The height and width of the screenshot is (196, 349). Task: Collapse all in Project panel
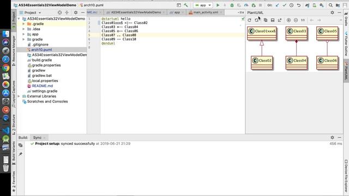point(67,13)
